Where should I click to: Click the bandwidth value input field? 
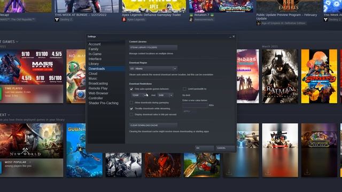[x=195, y=106]
